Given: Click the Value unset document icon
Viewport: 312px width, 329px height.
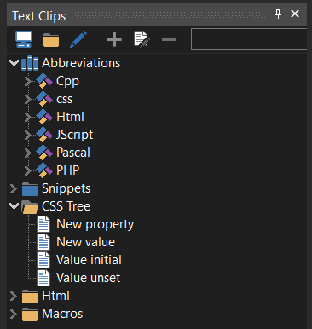Looking at the screenshot, I should [x=43, y=278].
